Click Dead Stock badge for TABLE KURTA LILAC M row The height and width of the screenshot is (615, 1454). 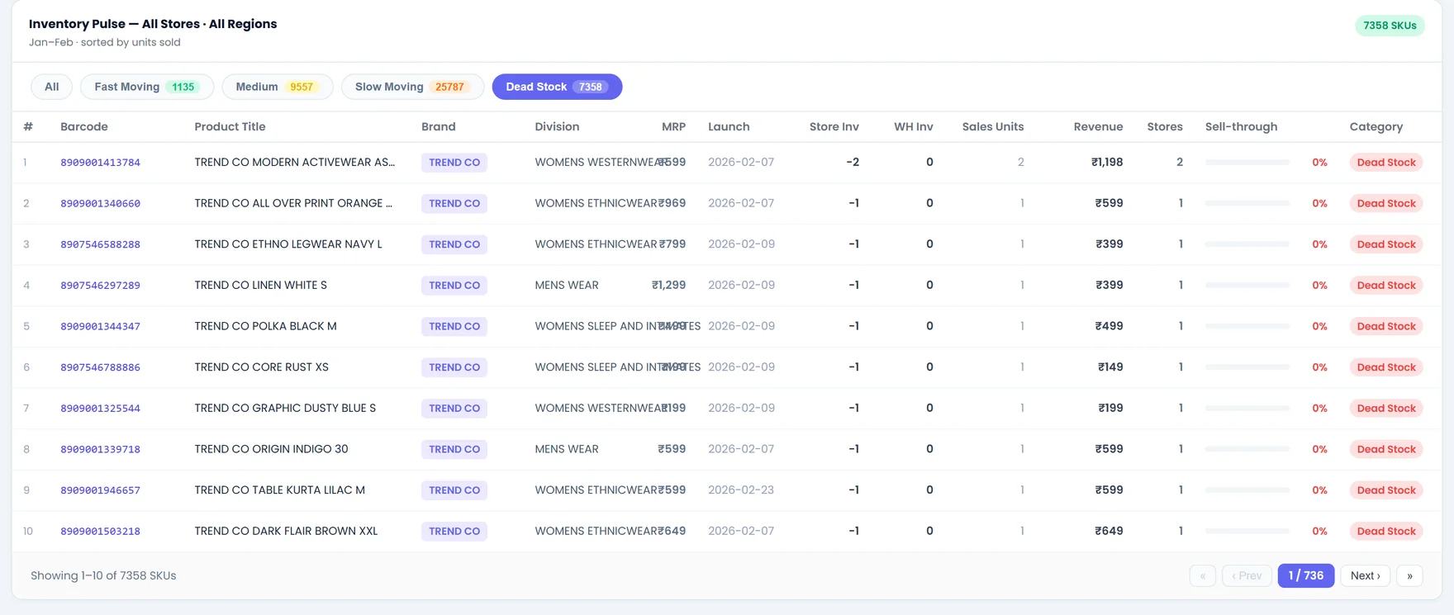[x=1385, y=490]
